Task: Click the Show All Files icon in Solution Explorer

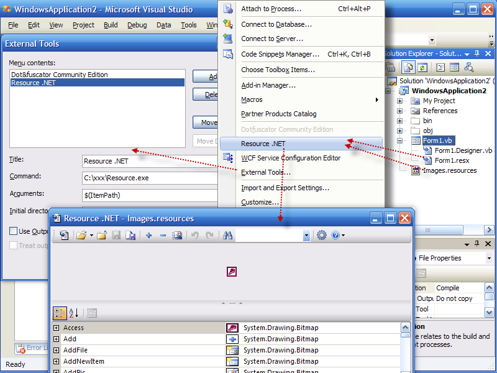Action: [x=408, y=67]
